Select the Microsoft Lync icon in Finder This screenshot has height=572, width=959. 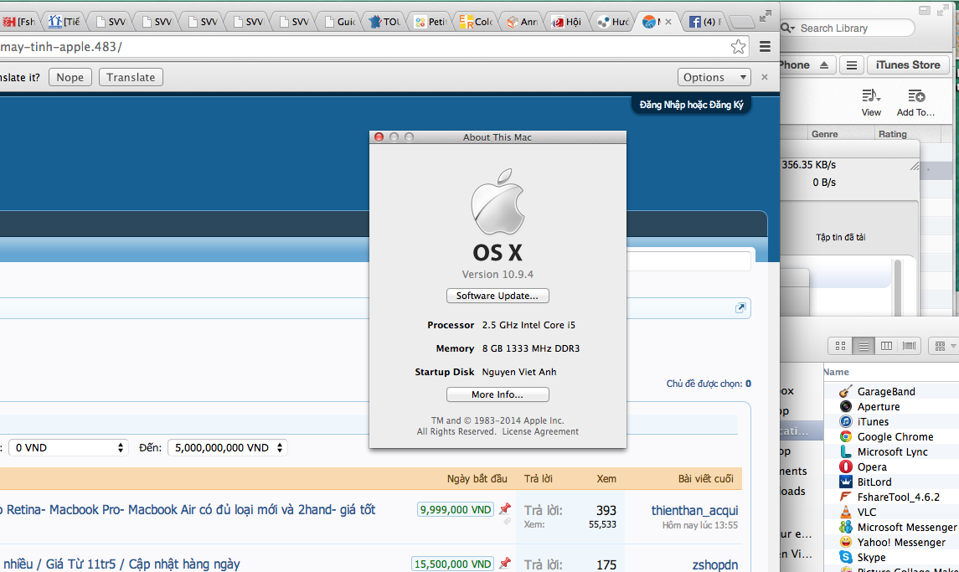846,451
